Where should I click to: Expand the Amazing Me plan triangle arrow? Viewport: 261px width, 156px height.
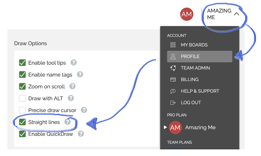point(165,127)
